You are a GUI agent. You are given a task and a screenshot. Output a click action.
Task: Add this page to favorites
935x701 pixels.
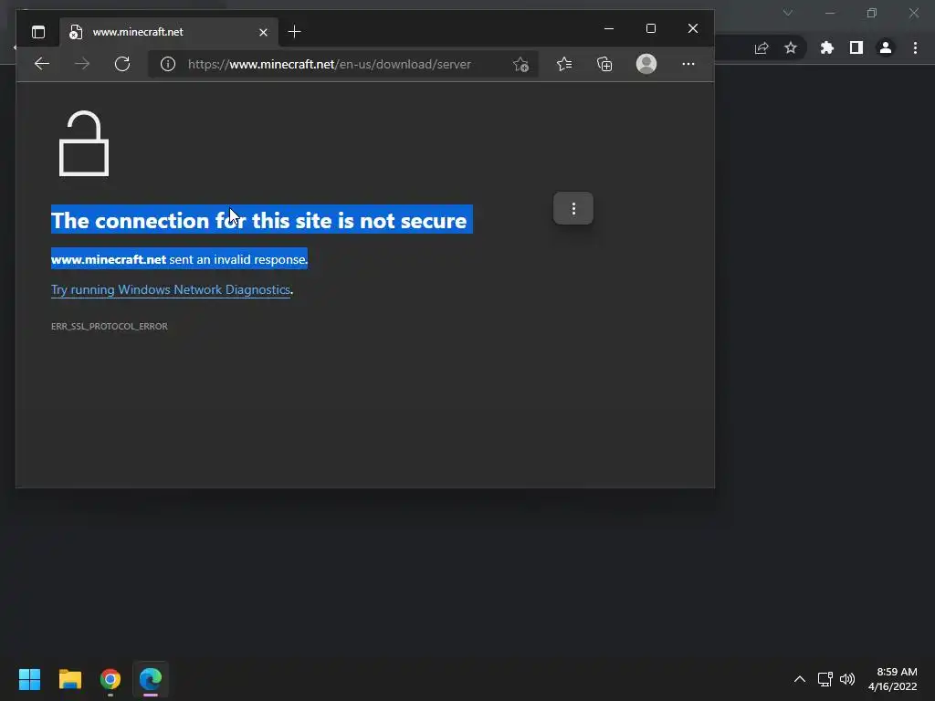[x=520, y=65]
